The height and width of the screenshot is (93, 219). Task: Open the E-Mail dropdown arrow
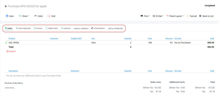click(163, 16)
